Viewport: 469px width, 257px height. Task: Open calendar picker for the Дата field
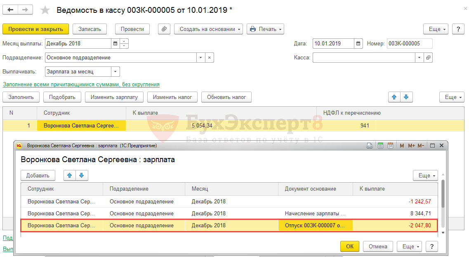[x=358, y=44]
